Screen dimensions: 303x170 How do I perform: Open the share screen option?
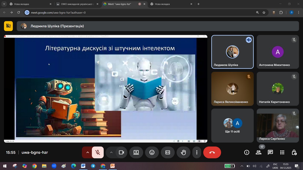pyautogui.click(x=136, y=152)
